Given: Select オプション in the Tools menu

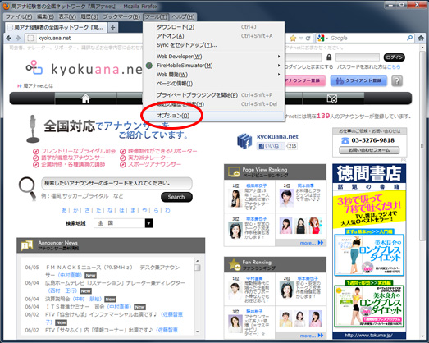Looking at the screenshot, I should click(213, 116).
